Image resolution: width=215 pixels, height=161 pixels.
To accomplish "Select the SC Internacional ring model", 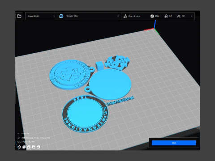I will click(x=85, y=114).
